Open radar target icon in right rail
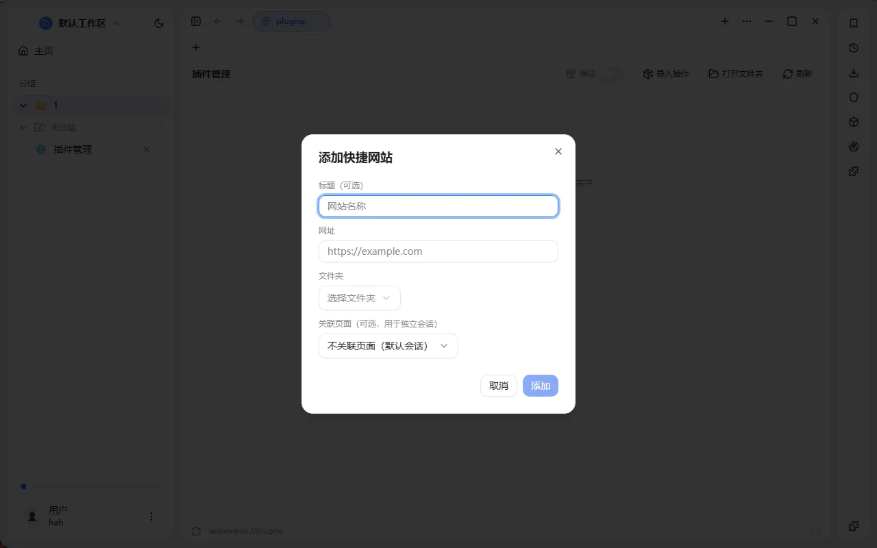Viewport: 877px width, 548px height. click(854, 147)
